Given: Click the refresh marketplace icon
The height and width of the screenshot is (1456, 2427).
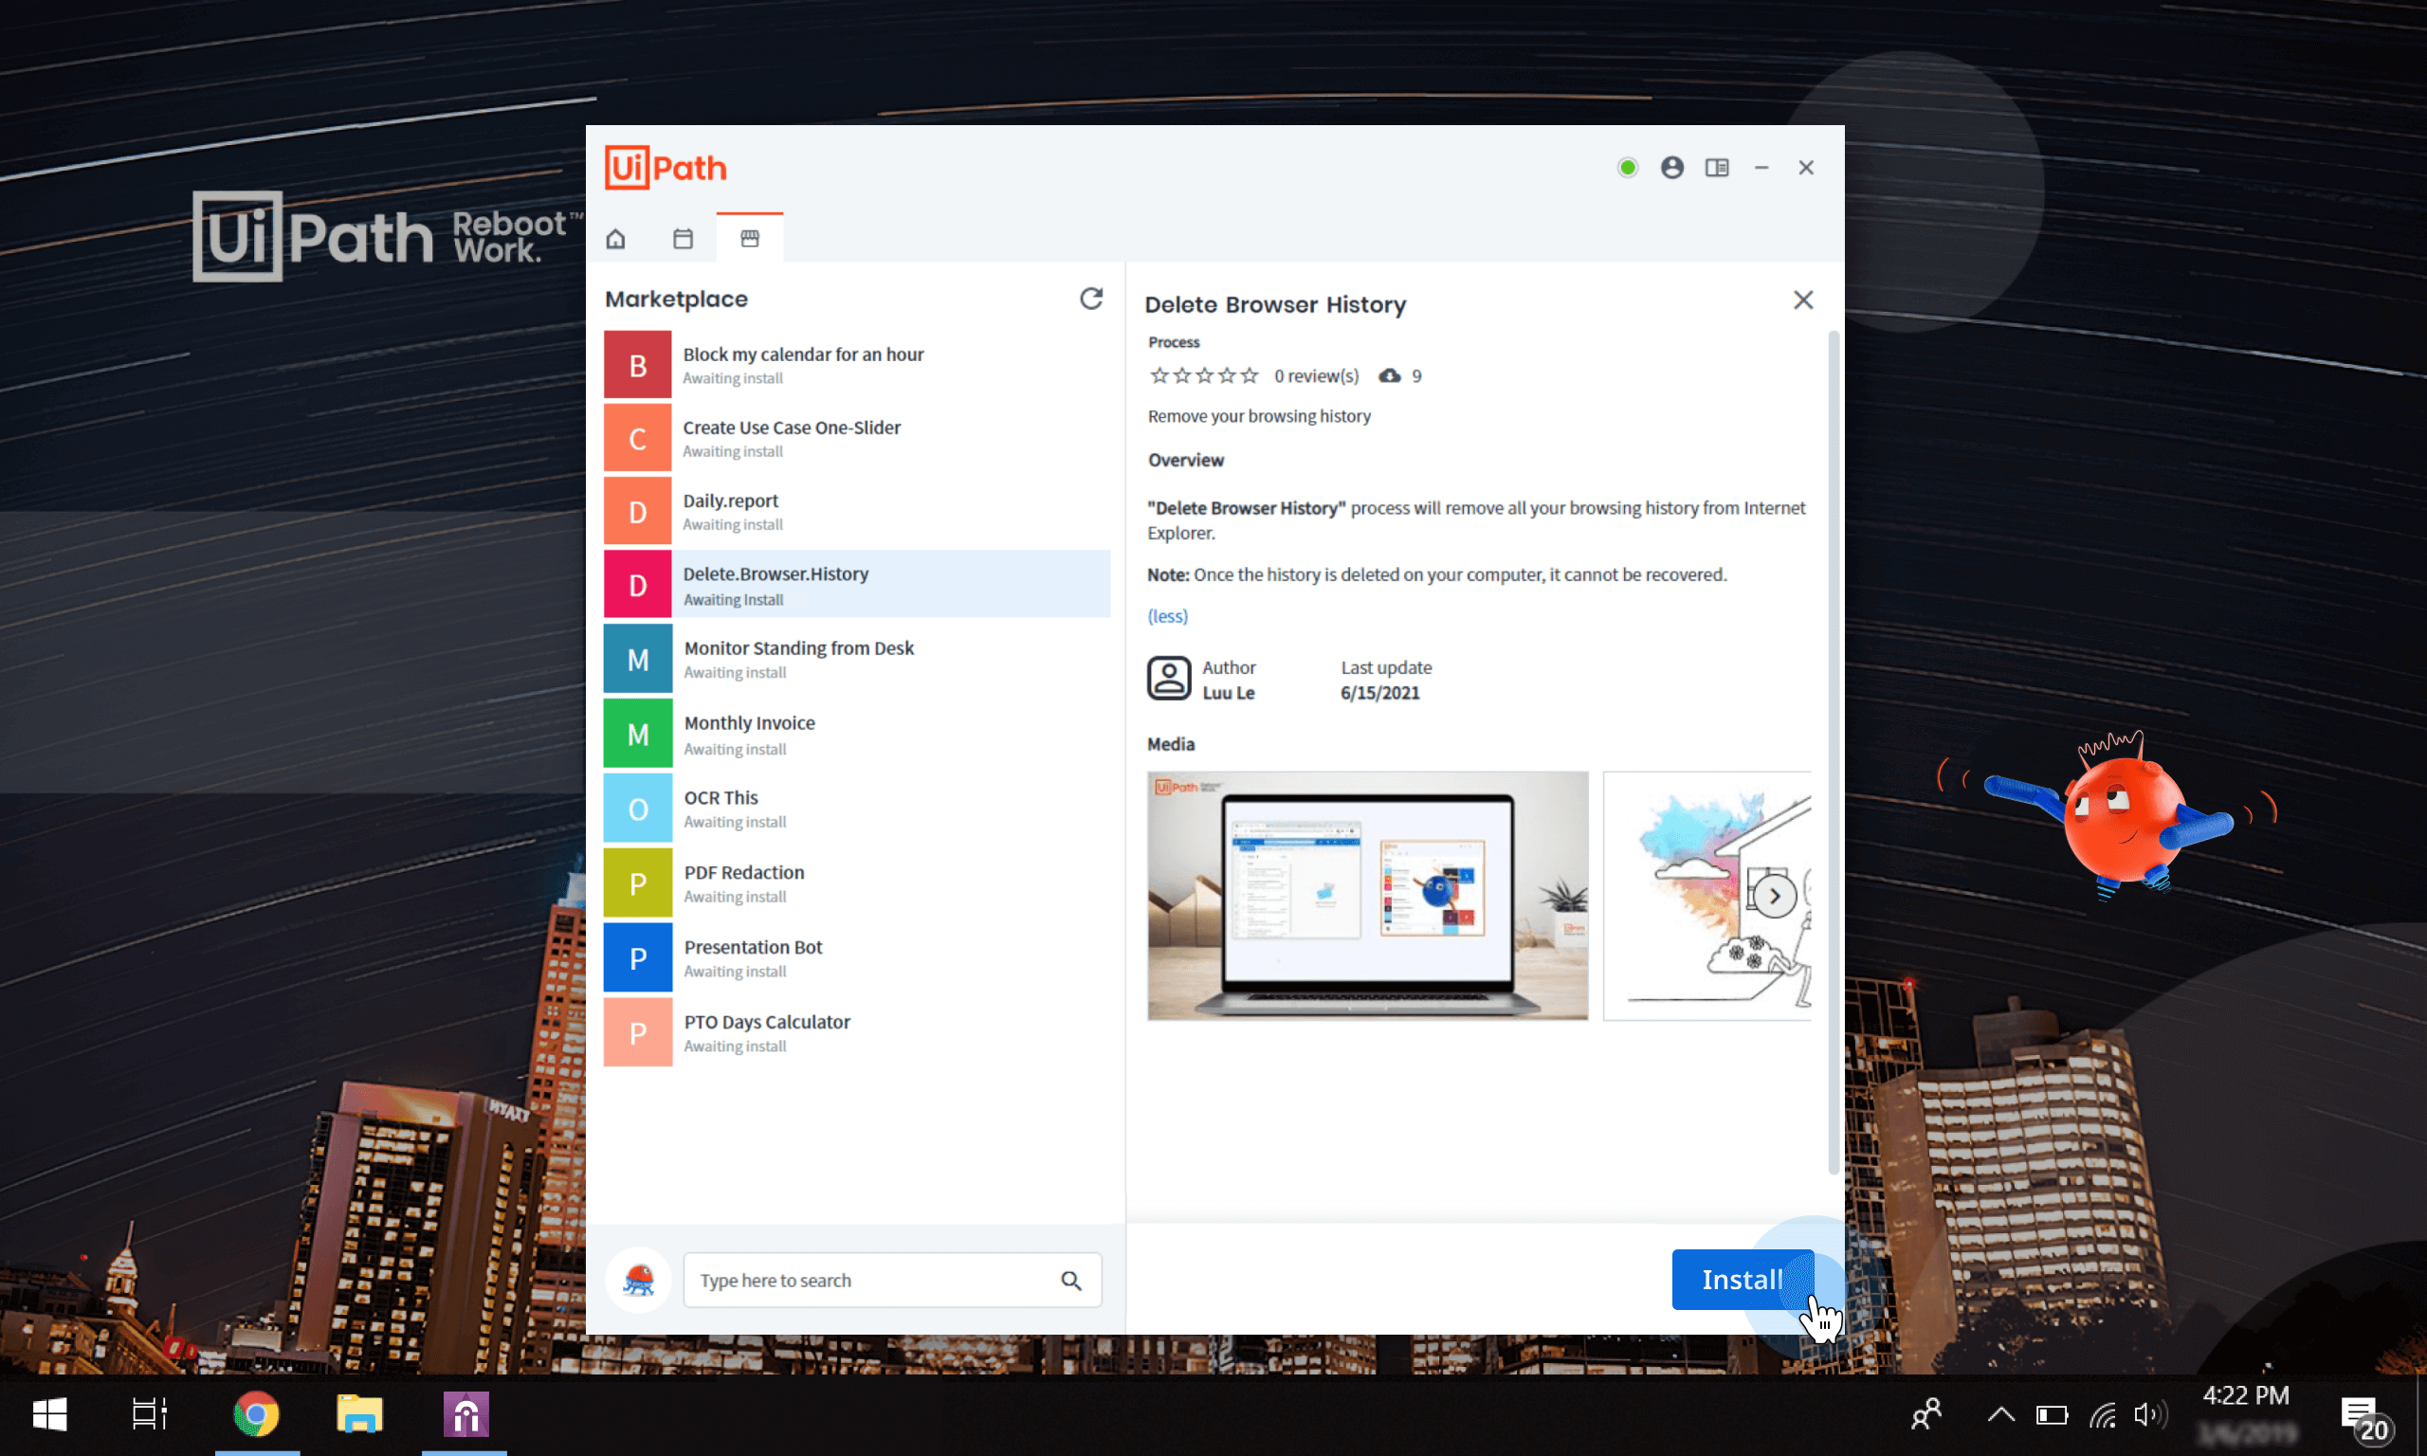Looking at the screenshot, I should click(x=1090, y=299).
